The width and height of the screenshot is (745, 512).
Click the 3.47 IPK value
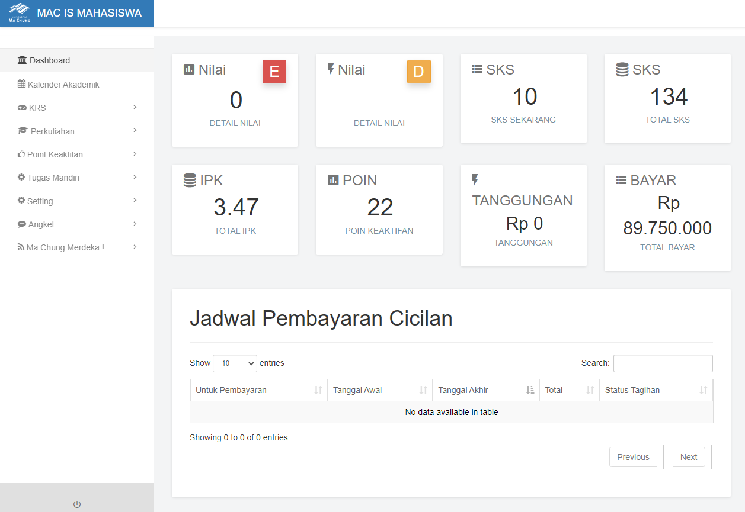[x=236, y=208]
